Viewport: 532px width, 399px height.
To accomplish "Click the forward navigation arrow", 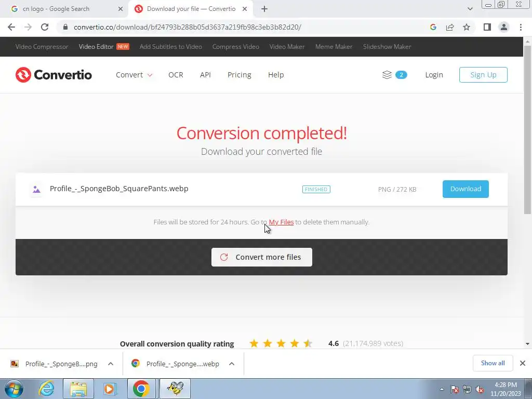I will (28, 27).
